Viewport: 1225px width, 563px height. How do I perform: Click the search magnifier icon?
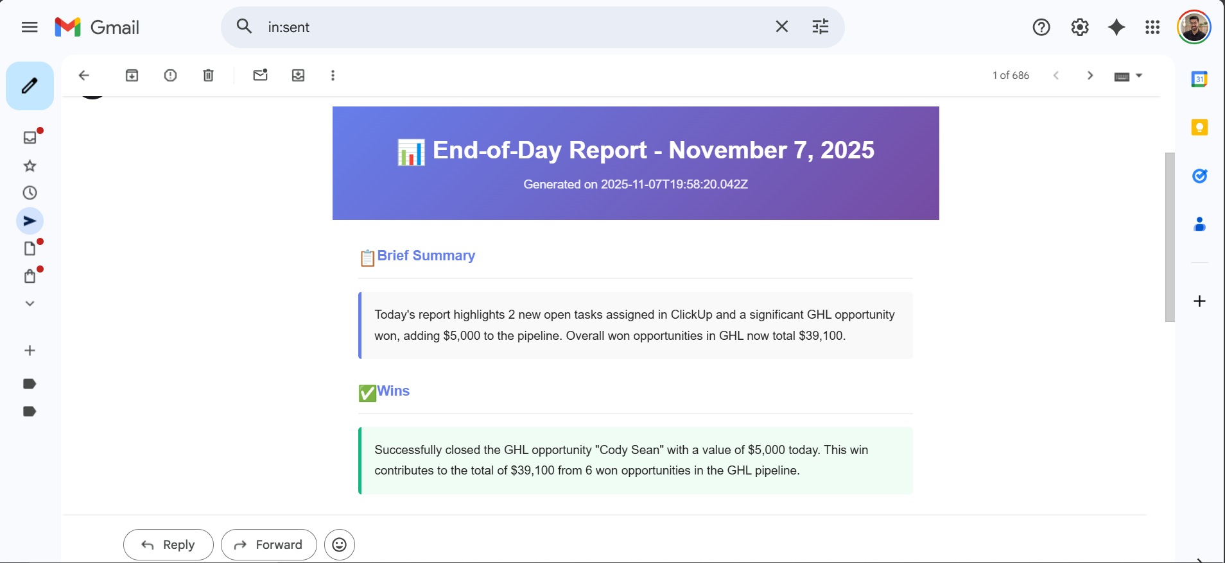(x=244, y=26)
